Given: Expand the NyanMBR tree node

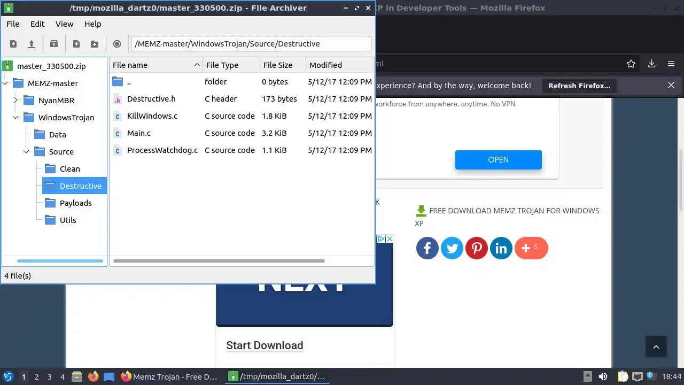Looking at the screenshot, I should click(15, 101).
